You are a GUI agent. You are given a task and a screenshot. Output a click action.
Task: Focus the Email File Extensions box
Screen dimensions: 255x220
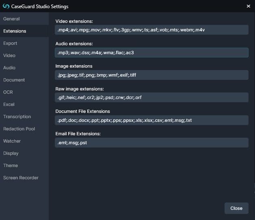[151, 143]
